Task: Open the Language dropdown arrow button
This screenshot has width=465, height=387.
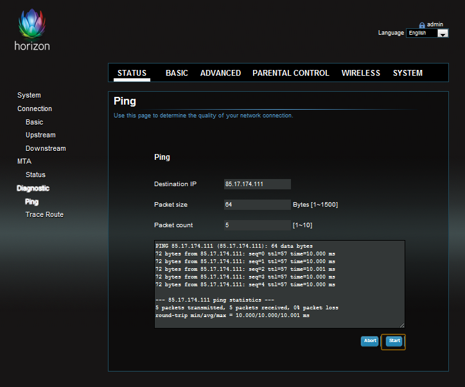Action: 443,33
